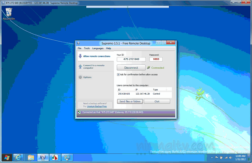Click the red-green app taskbar icon
252x163 pixels.
tap(55, 158)
